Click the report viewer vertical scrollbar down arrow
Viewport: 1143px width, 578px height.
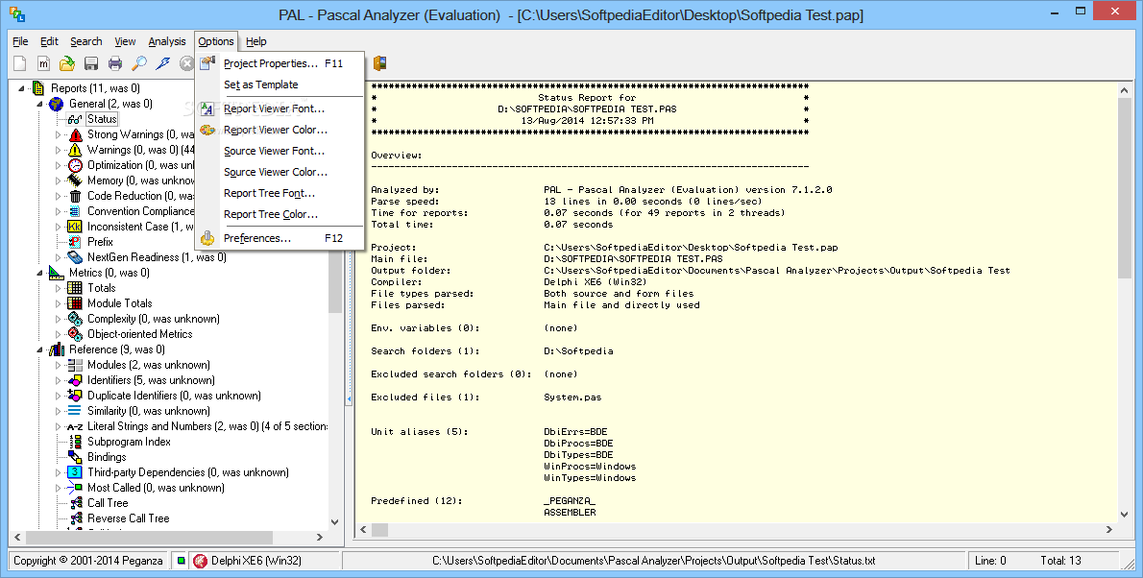[x=1125, y=515]
